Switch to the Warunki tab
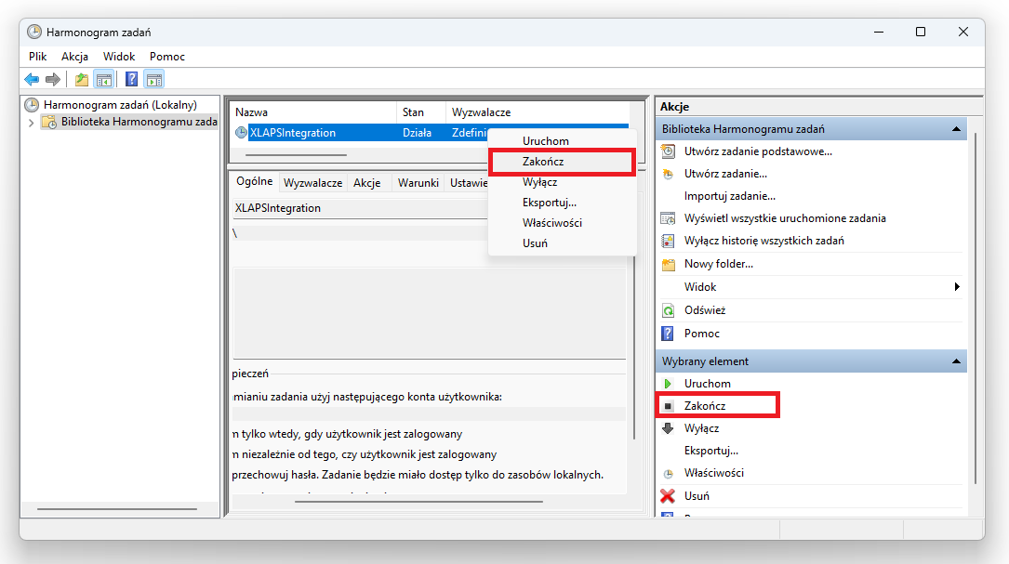The width and height of the screenshot is (1009, 564). click(418, 183)
